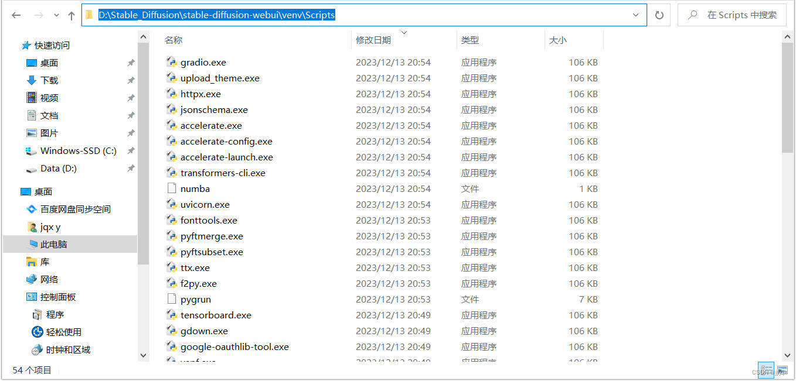Open 视频 folder in sidebar

point(42,98)
